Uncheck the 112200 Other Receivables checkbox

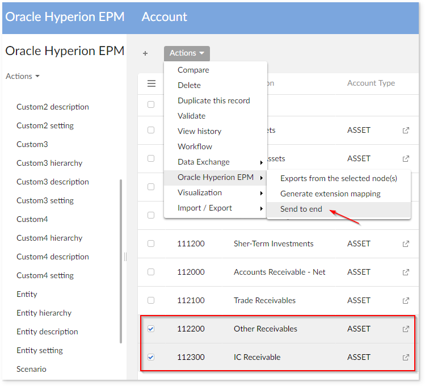coord(151,329)
